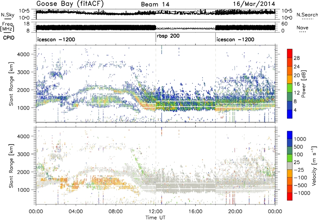Click the '20:00' time axis tick label
The height and width of the screenshot is (220, 318).
tap(235, 212)
